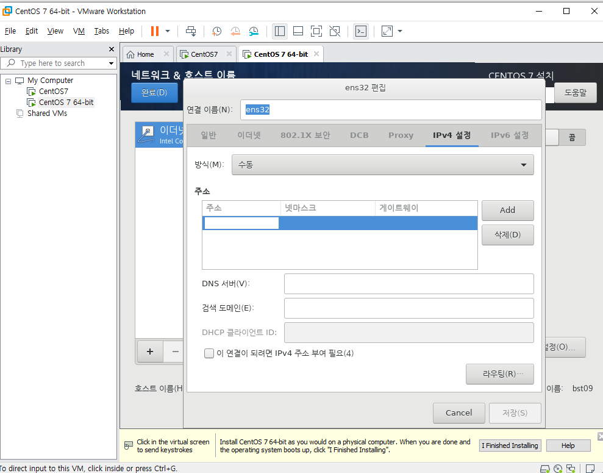This screenshot has height=473, width=603.
Task: Open the Tabs menu
Action: click(102, 31)
